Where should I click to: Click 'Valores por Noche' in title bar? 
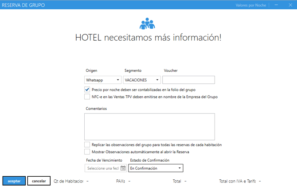[251, 5]
